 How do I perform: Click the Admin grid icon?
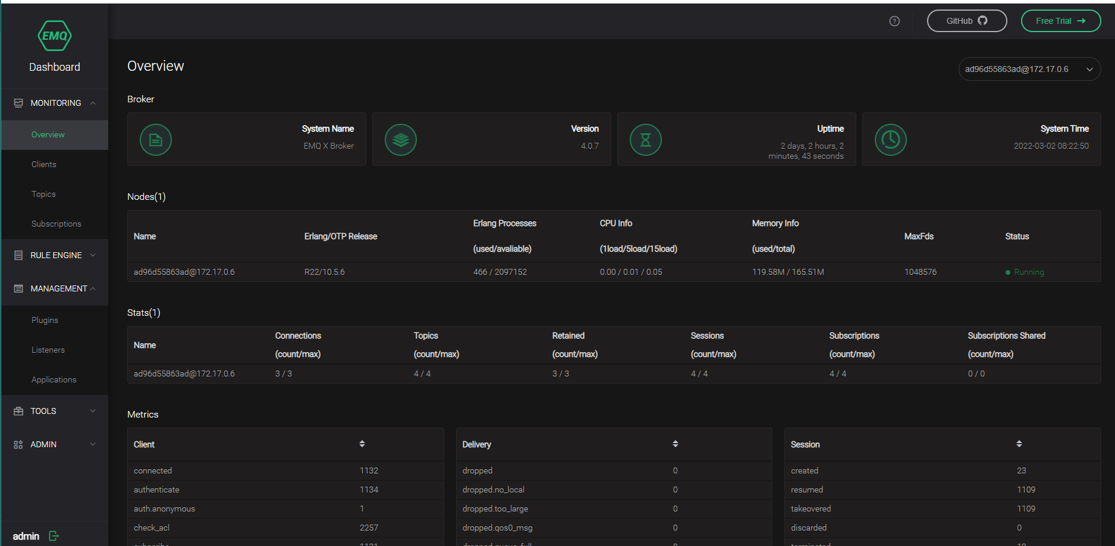coord(18,444)
